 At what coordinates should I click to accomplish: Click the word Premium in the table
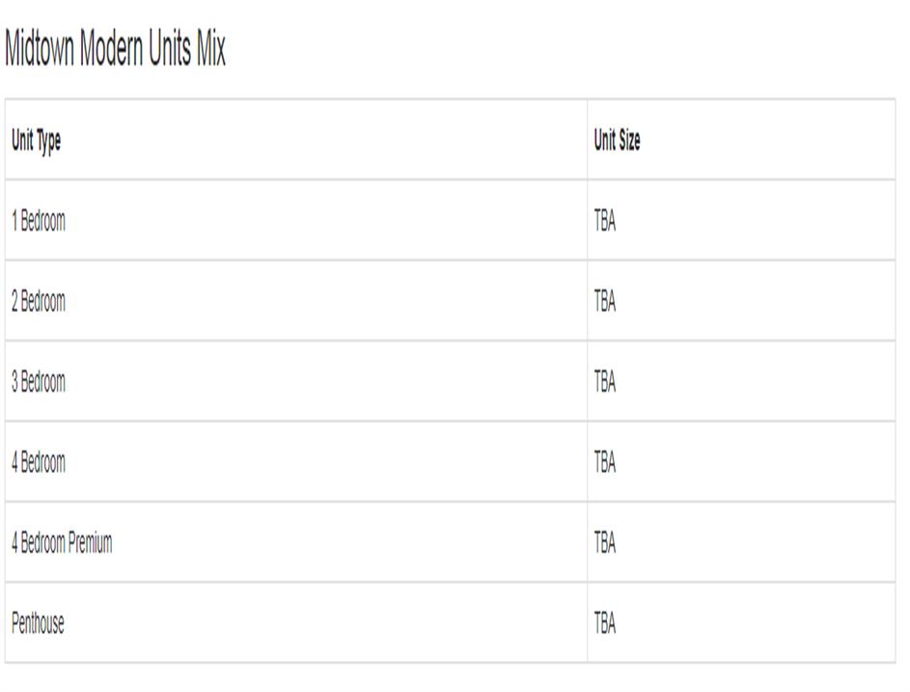click(x=90, y=543)
